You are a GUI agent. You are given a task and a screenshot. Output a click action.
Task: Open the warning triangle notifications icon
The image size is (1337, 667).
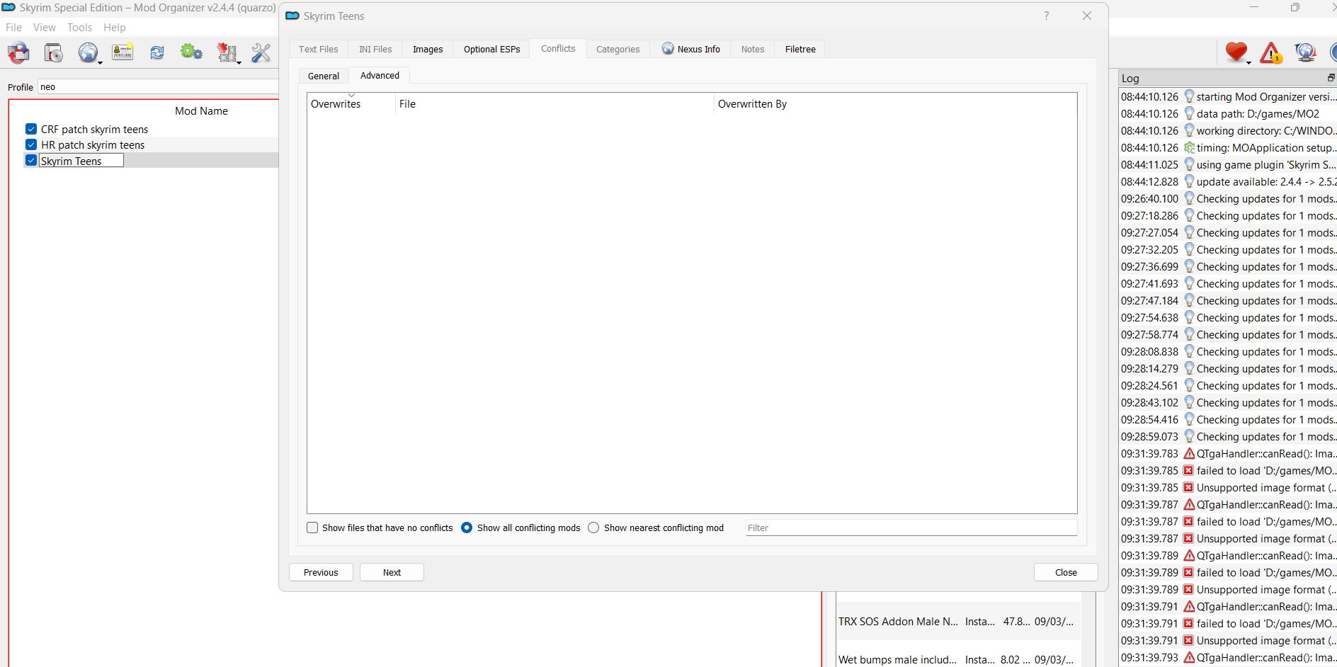click(x=1271, y=52)
